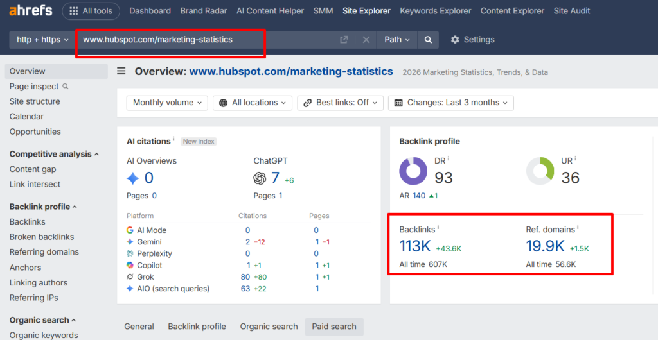Click the AI citations info icon

173,139
